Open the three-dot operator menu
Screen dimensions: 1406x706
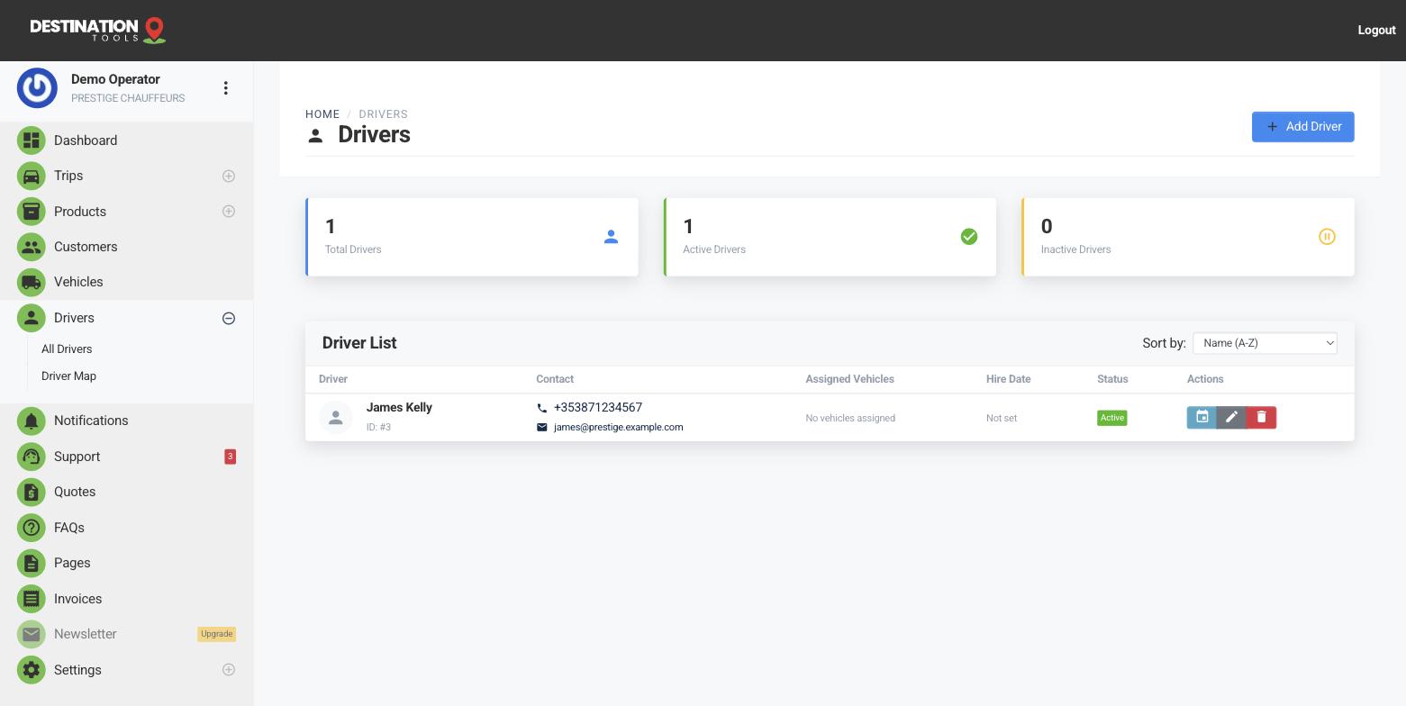pos(226,88)
